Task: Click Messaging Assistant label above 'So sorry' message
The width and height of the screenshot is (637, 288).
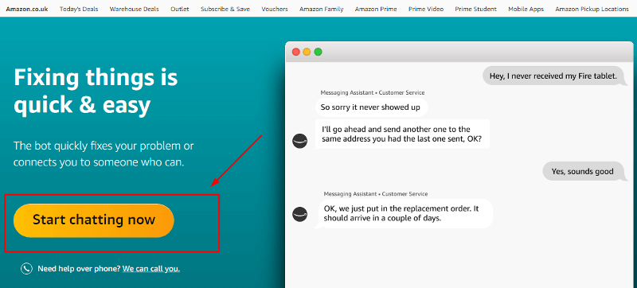Action: 373,92
